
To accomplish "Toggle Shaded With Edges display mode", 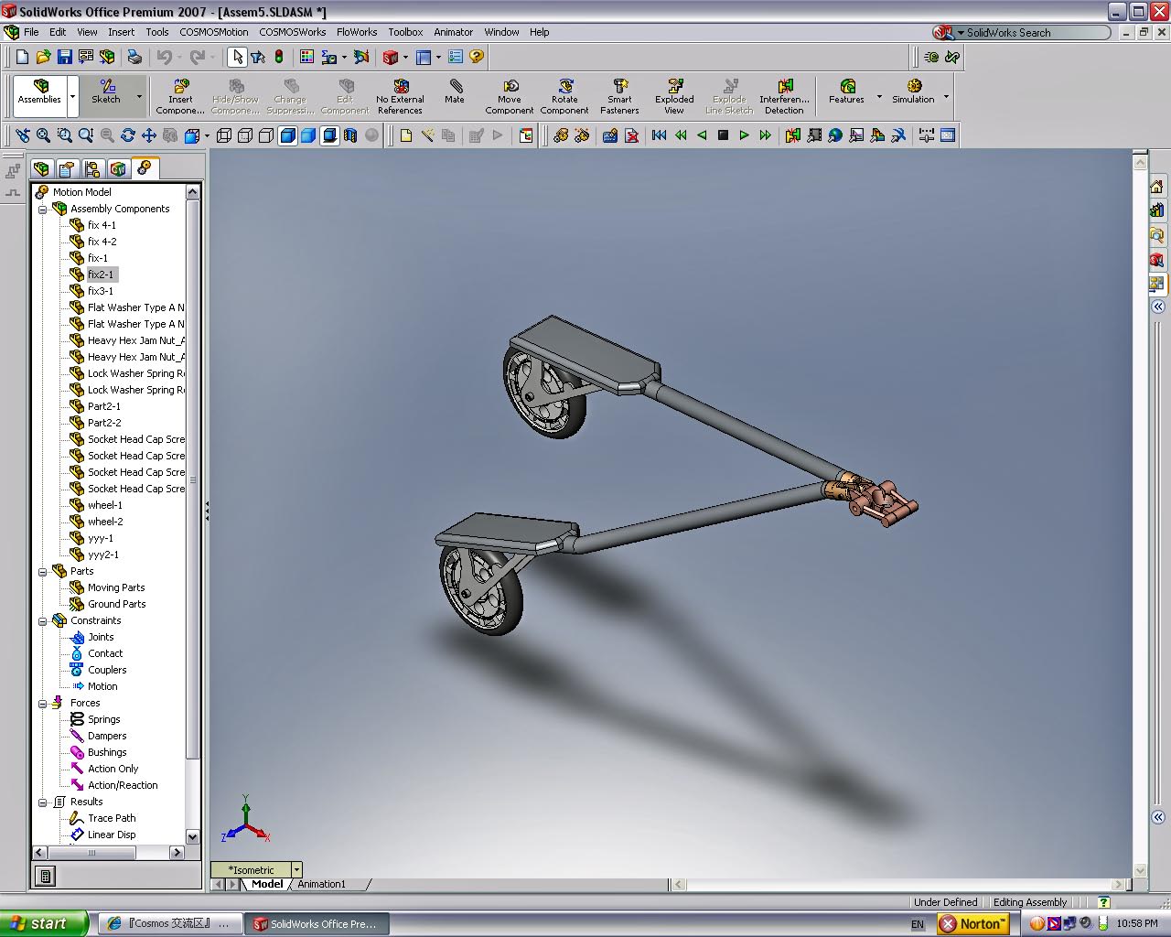I will pos(287,135).
